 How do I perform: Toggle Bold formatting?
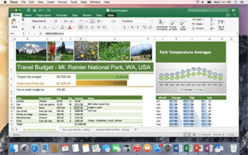coord(34,27)
